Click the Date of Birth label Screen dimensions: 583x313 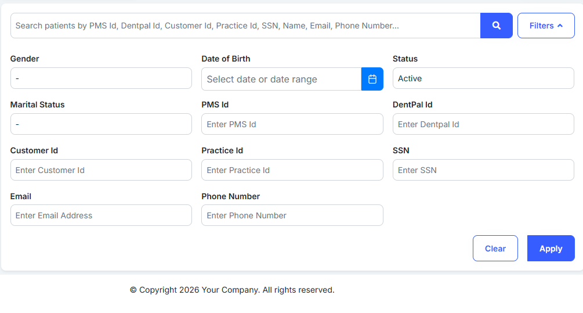tap(226, 59)
